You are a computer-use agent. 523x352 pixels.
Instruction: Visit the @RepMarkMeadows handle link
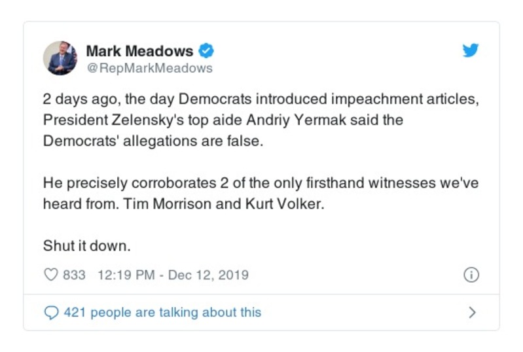[x=149, y=67]
